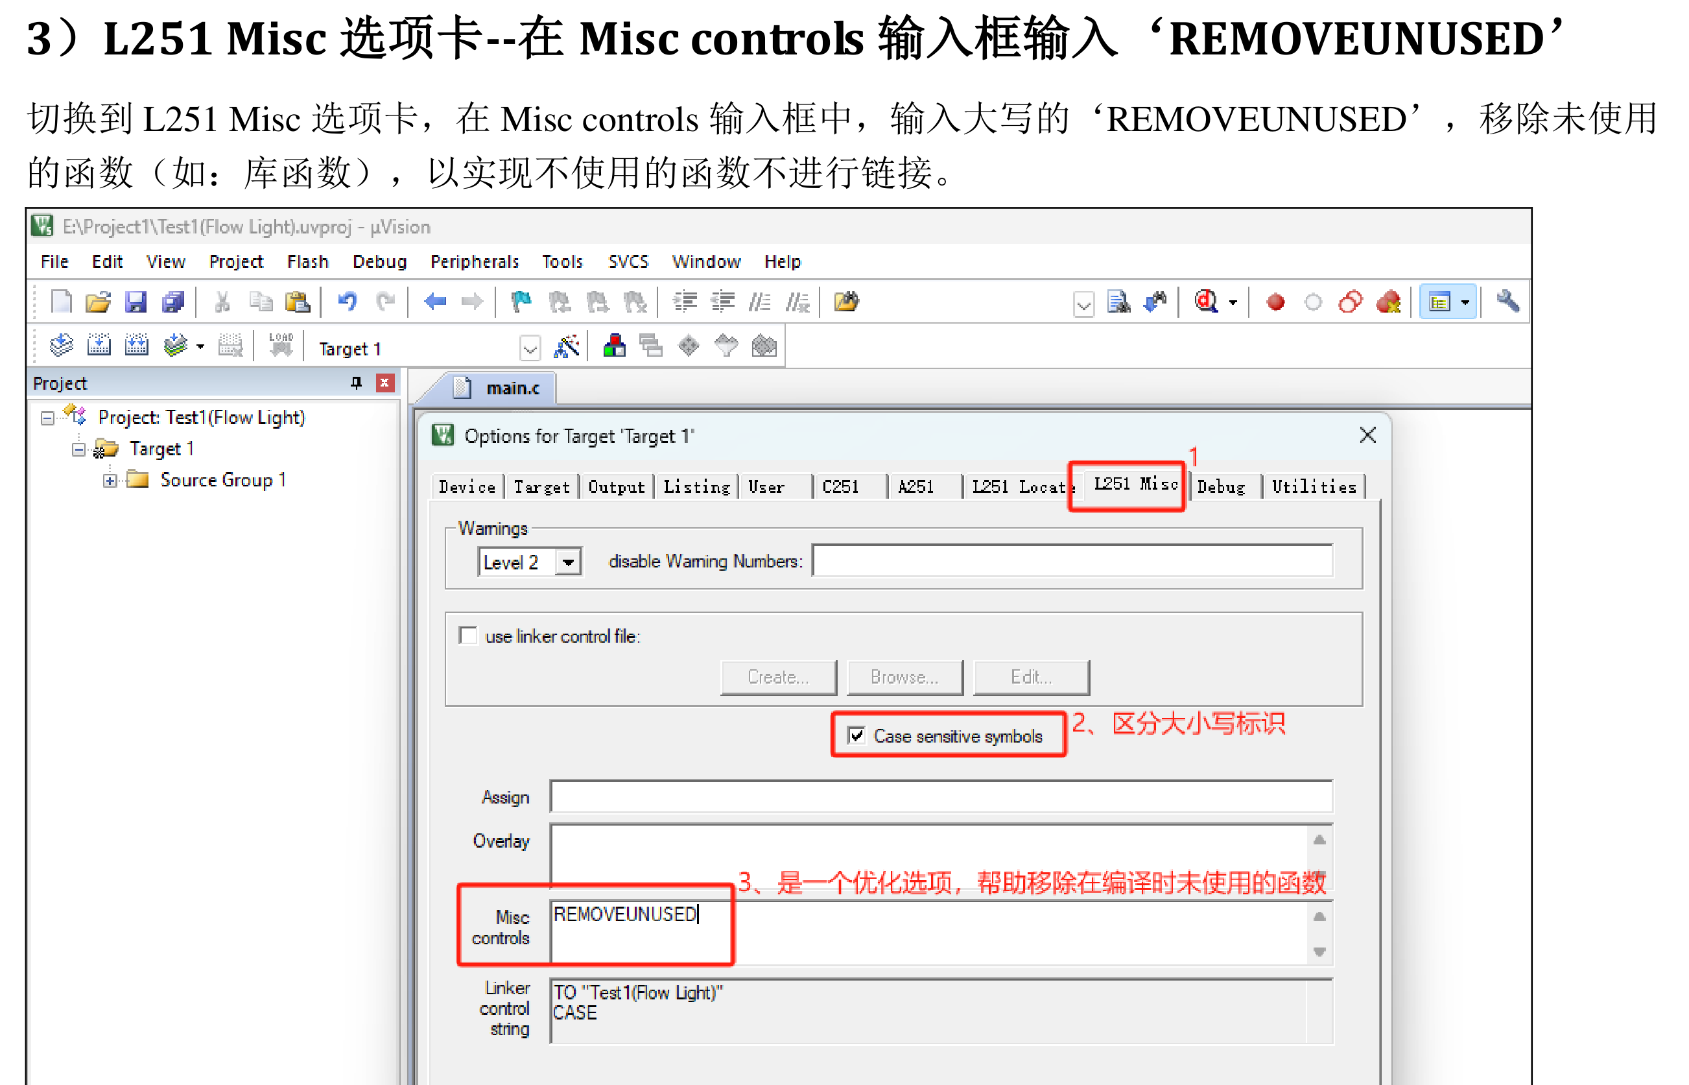Open configuration wrench icon
1689x1085 pixels.
tap(1507, 302)
